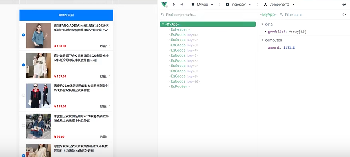Screen dimensions: 350x157
Task: Select EsGoods with key=6
Action: click(183, 61)
